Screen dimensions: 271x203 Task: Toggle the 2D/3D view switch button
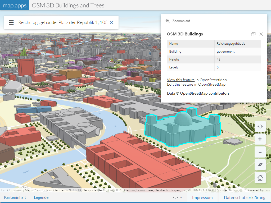260,165
